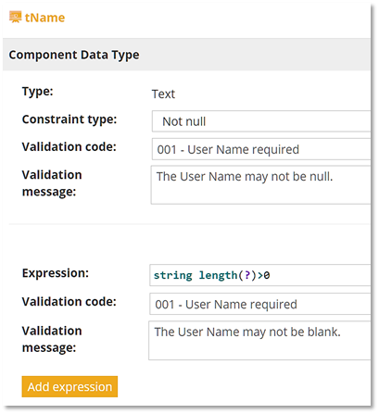379x414 pixels.
Task: Focus the 'may not be blank' message box
Action: (259, 341)
